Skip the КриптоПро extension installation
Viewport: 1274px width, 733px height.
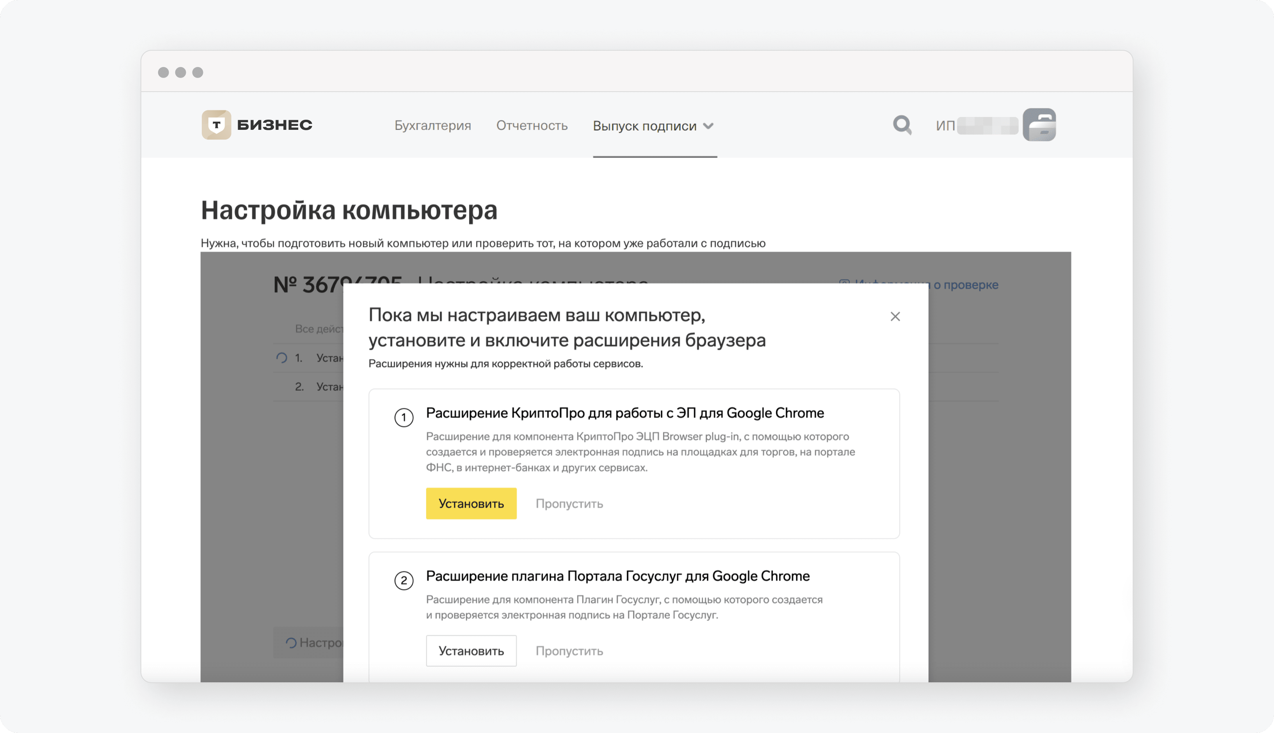click(569, 503)
